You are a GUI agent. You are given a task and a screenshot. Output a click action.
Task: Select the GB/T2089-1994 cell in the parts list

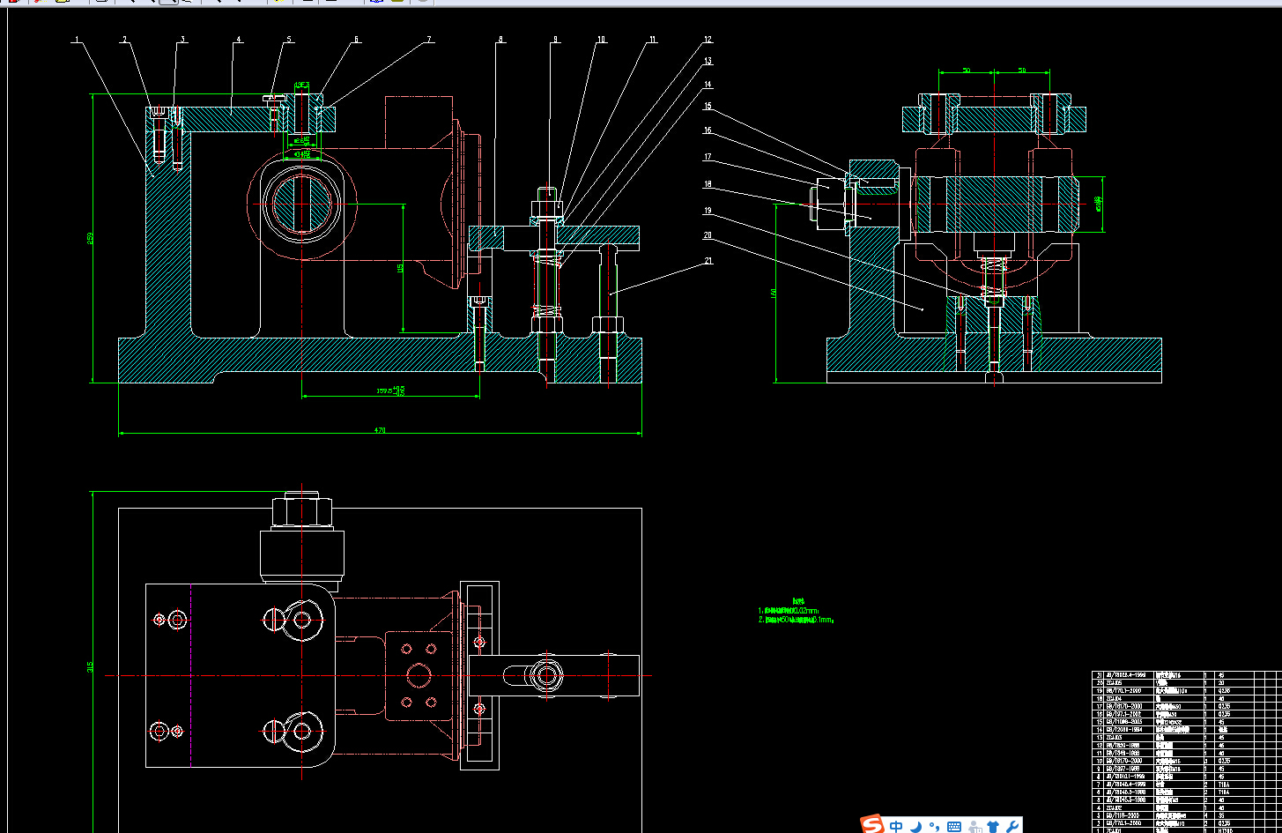1129,730
